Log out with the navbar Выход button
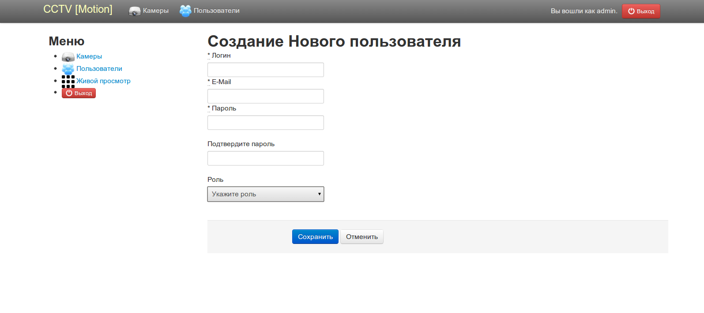 (x=641, y=11)
